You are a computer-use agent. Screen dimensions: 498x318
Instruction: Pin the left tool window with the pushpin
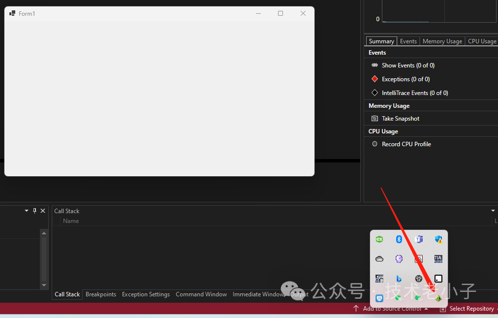(x=34, y=211)
